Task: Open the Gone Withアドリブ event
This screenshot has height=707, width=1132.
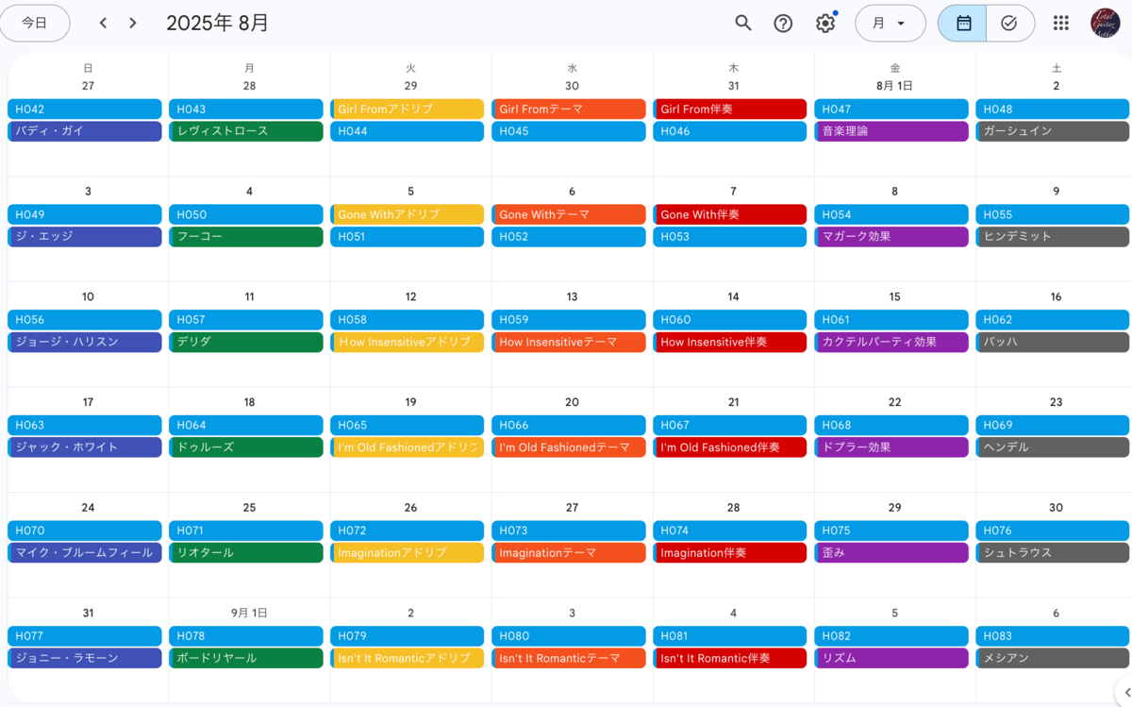Action: (408, 215)
